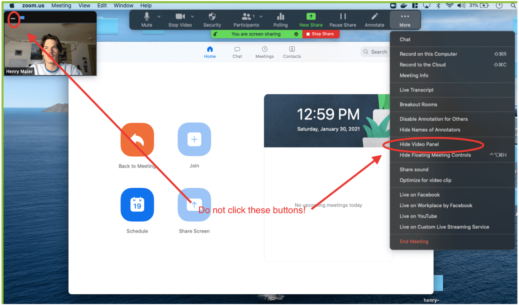Start Live on Facebook
The height and width of the screenshot is (305, 519).
(x=452, y=195)
